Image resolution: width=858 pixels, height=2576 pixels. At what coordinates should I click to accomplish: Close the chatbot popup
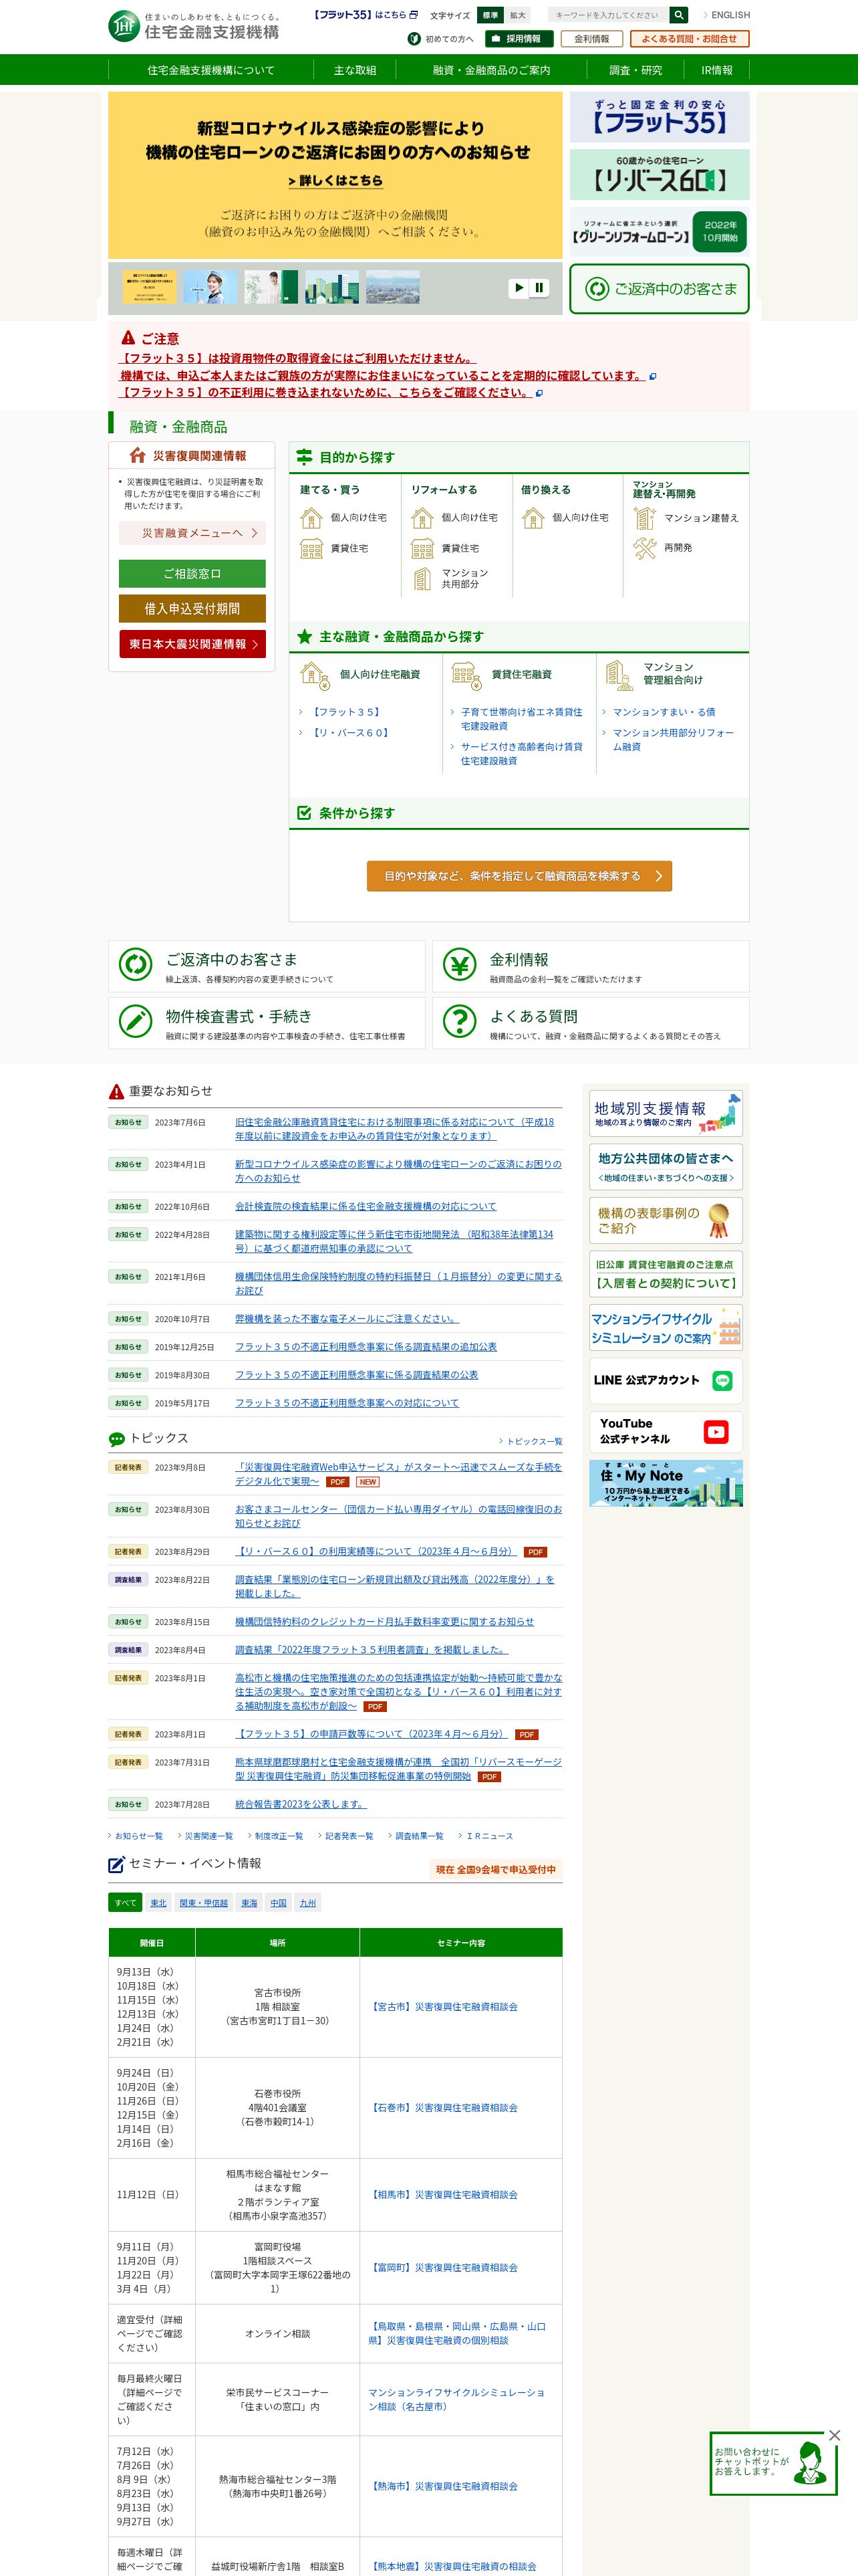point(835,2436)
